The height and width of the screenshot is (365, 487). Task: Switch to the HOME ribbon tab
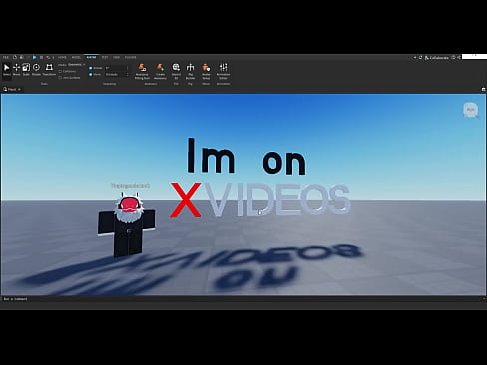[x=62, y=58]
